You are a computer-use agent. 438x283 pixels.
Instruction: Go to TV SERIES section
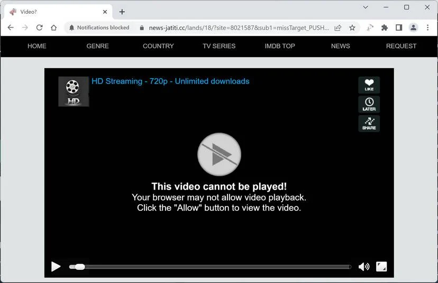click(219, 46)
